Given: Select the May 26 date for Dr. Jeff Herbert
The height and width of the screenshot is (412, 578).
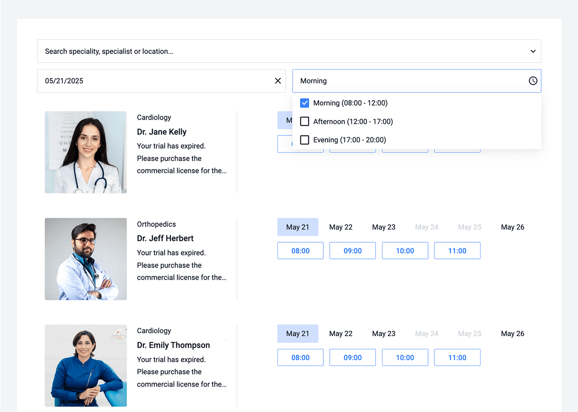Looking at the screenshot, I should (x=512, y=227).
